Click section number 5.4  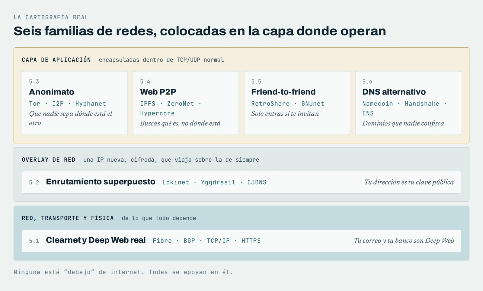pyautogui.click(x=145, y=82)
